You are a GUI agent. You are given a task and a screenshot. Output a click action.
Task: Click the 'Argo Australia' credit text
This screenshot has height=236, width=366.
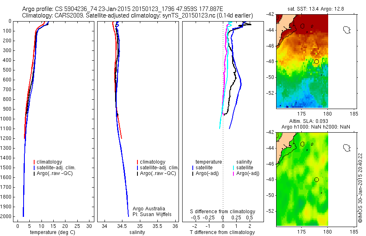[x=149, y=209]
